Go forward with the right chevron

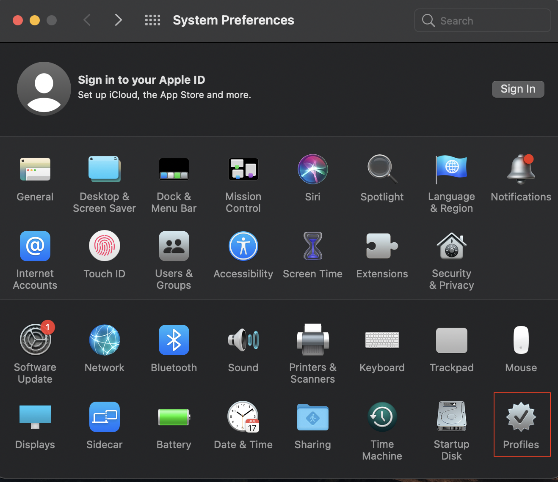pos(119,20)
